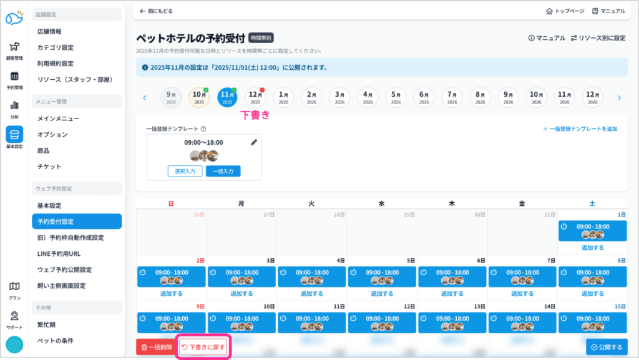
Task: Open the サポート icon
Action: click(x=14, y=319)
